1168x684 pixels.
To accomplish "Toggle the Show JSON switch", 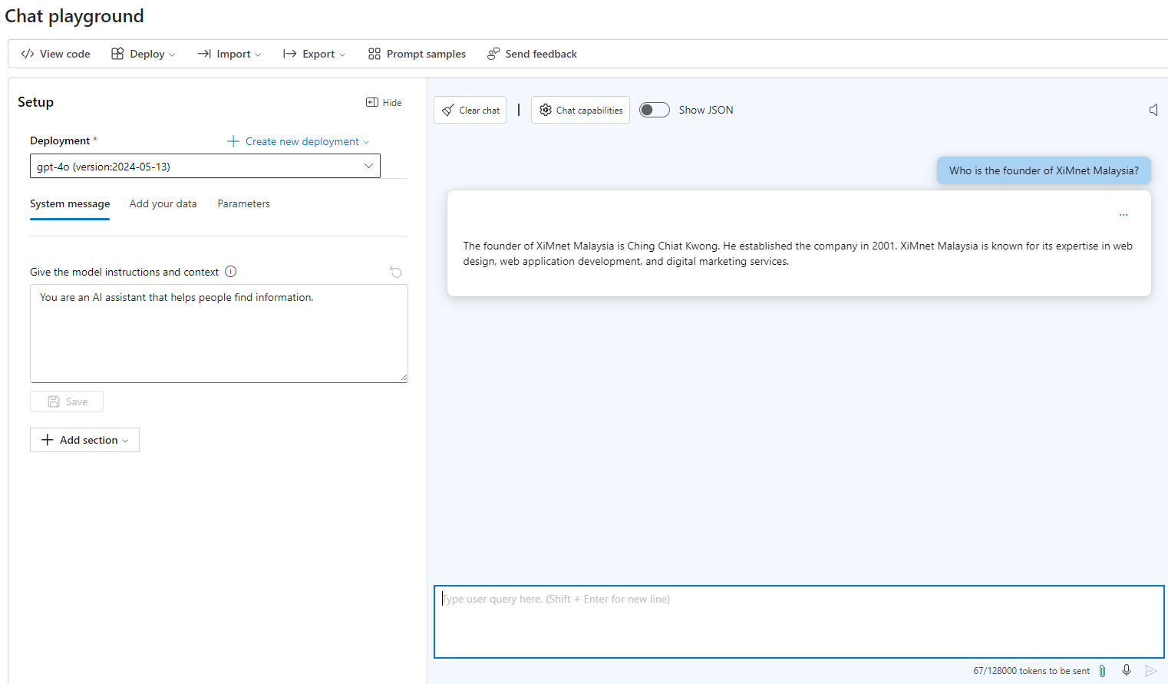I will tap(655, 110).
